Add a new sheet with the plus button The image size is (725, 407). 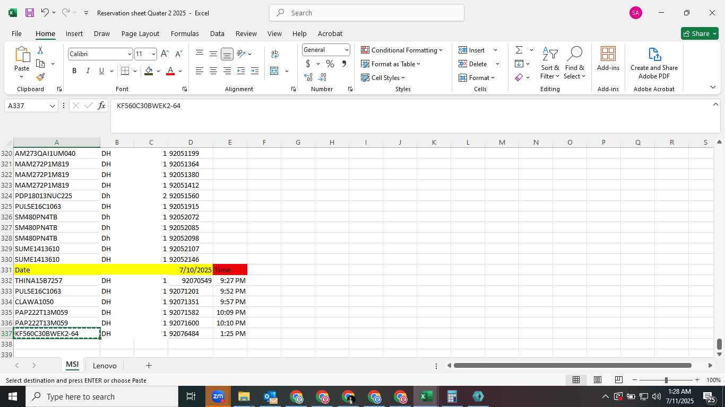coord(149,366)
